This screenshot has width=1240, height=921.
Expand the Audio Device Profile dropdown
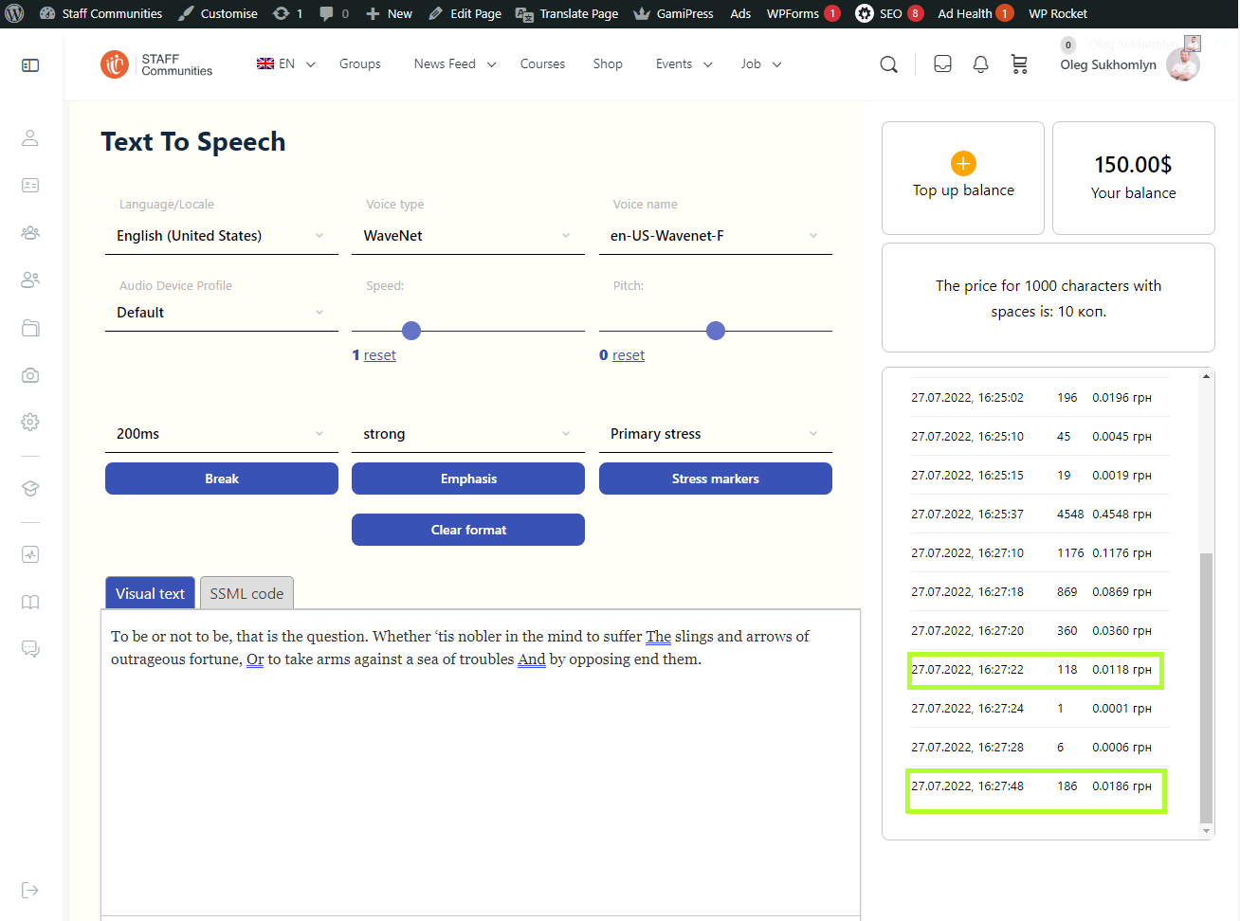click(221, 313)
